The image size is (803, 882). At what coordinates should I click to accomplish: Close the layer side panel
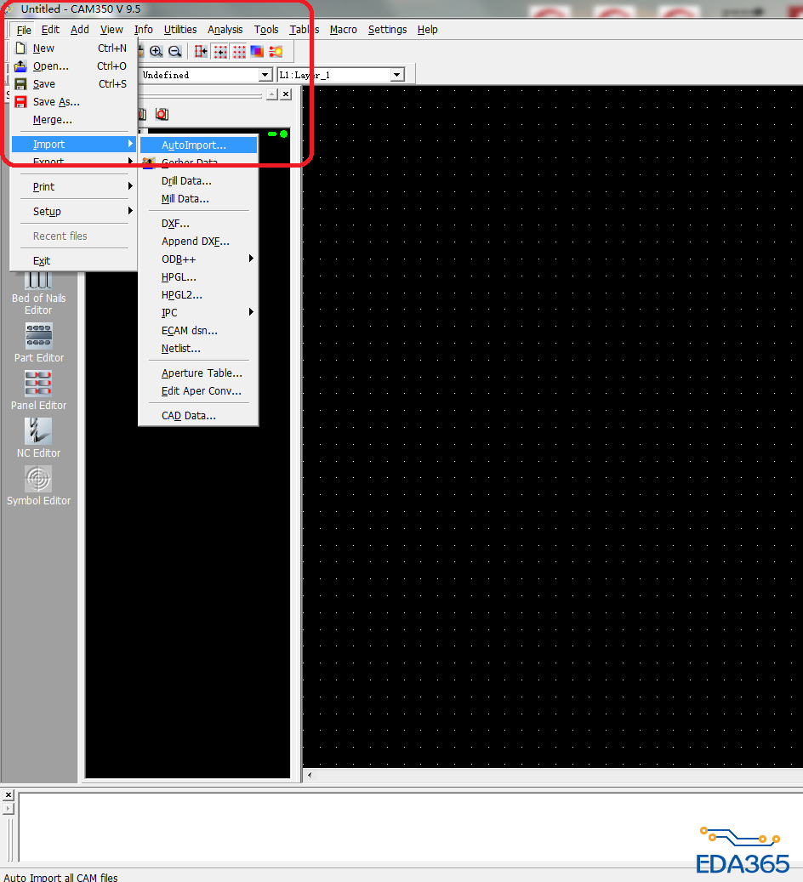(x=286, y=94)
